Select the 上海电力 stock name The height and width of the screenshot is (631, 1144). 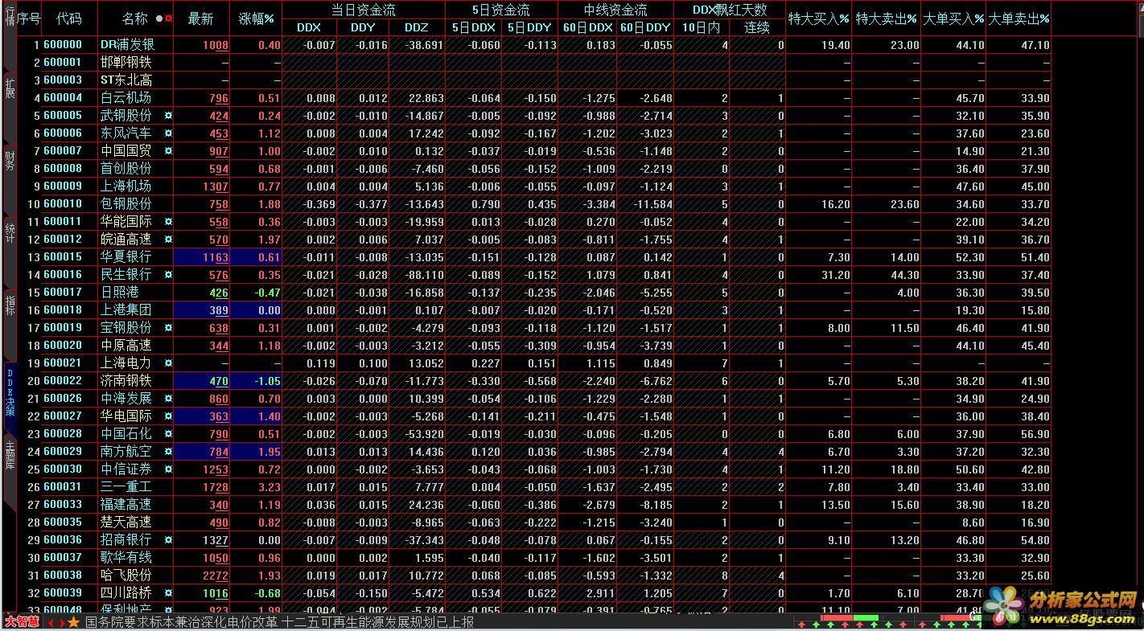[x=126, y=363]
